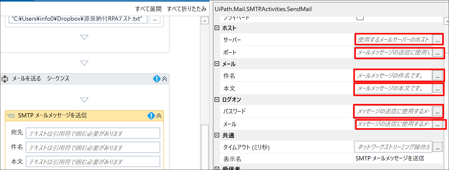Click the サーバー property value field
The height and width of the screenshot is (170, 449).
click(393, 40)
